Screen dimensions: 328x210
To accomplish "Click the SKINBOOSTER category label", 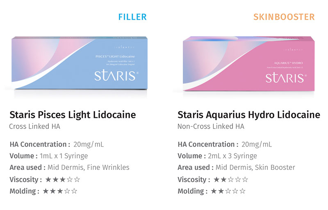I will (x=284, y=17).
